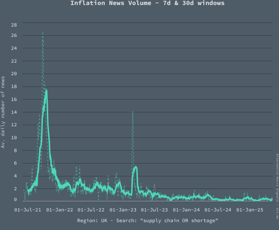Click the y-axis tick value 0
This screenshot has width=279, height=230.
(x=15, y=200)
